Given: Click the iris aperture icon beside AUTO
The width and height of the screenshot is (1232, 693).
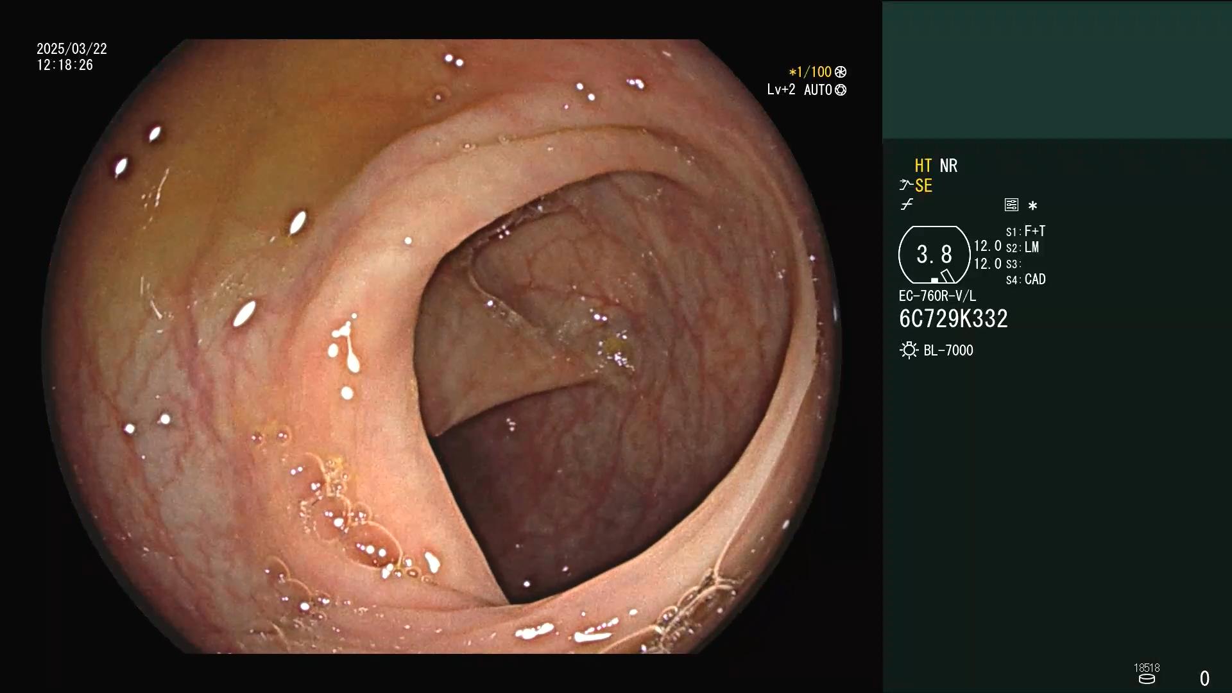Looking at the screenshot, I should point(841,90).
